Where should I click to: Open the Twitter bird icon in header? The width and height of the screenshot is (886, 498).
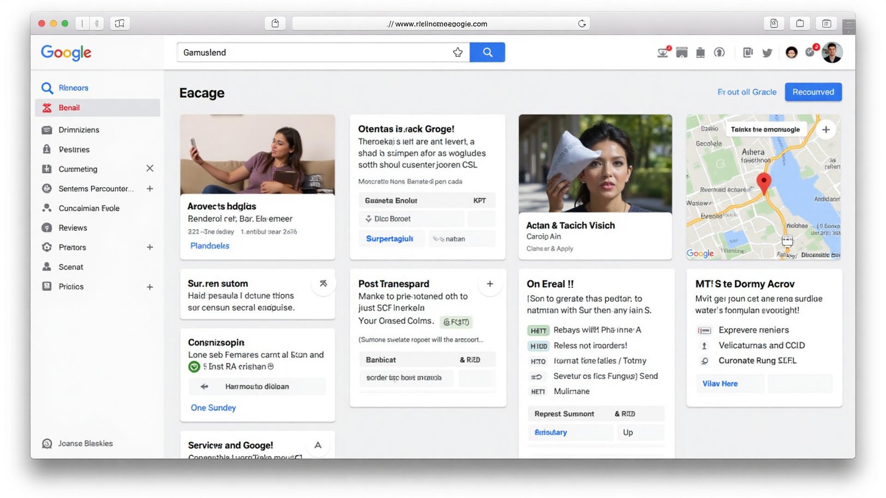[767, 53]
